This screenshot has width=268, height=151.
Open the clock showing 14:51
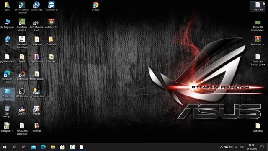[251, 147]
